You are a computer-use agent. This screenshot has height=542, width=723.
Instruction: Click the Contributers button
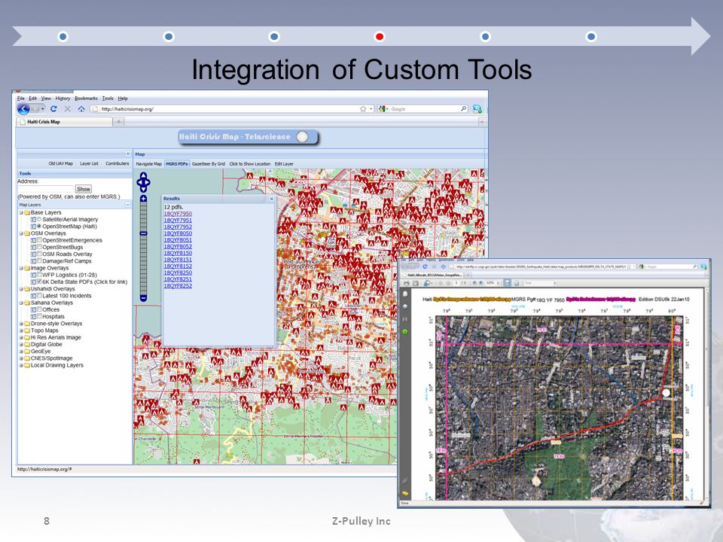117,163
